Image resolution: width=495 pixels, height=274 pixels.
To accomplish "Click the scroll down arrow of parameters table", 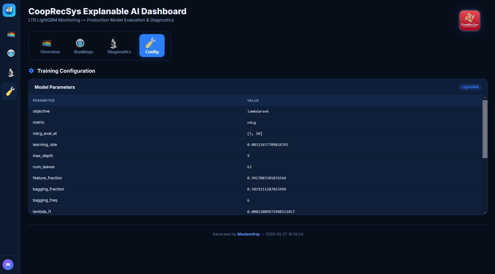I will (485, 212).
